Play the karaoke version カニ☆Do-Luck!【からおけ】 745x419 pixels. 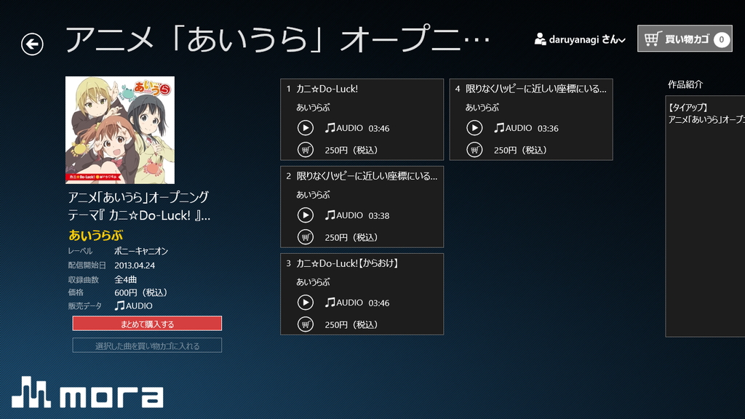[305, 302]
